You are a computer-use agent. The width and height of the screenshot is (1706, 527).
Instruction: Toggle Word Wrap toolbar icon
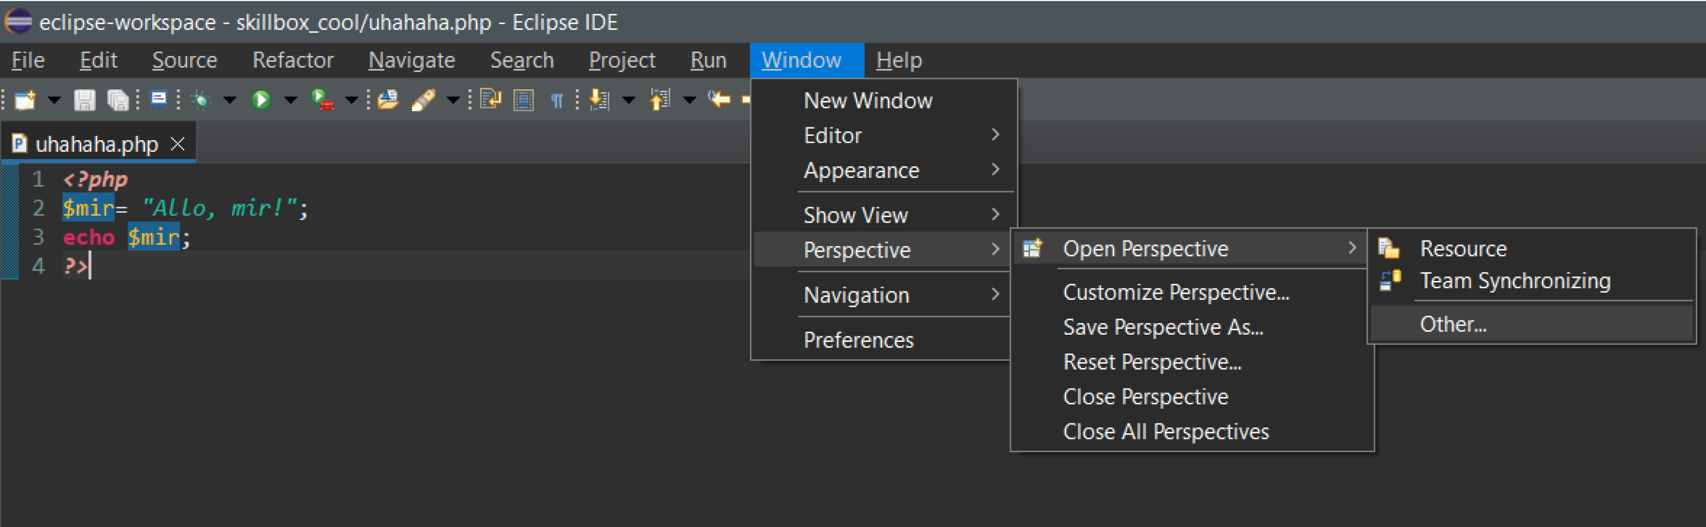coord(491,100)
